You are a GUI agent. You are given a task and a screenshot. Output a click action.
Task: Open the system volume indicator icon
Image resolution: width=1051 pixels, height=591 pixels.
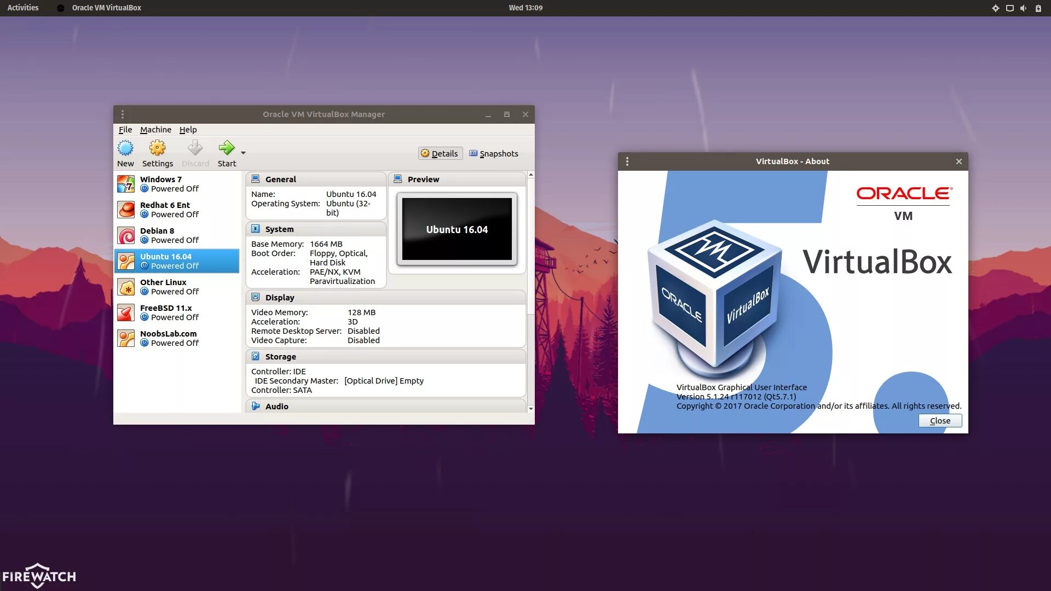pyautogui.click(x=1023, y=8)
